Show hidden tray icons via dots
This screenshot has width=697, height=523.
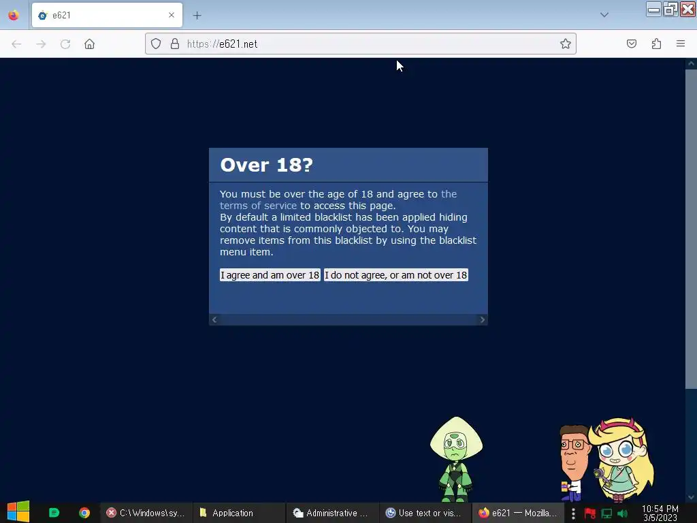(x=573, y=513)
